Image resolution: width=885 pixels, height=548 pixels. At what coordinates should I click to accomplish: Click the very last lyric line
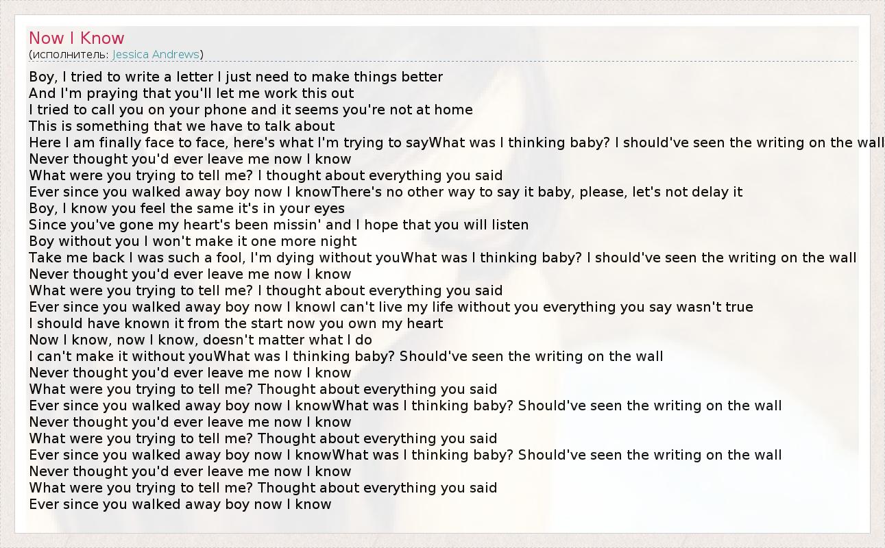(180, 504)
